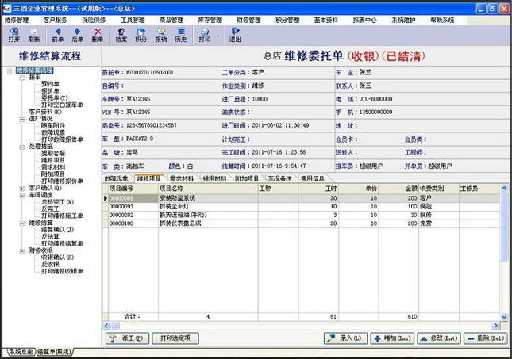Open the 档案 (Archive) toolbar icon
The image size is (512, 359).
pyautogui.click(x=121, y=35)
